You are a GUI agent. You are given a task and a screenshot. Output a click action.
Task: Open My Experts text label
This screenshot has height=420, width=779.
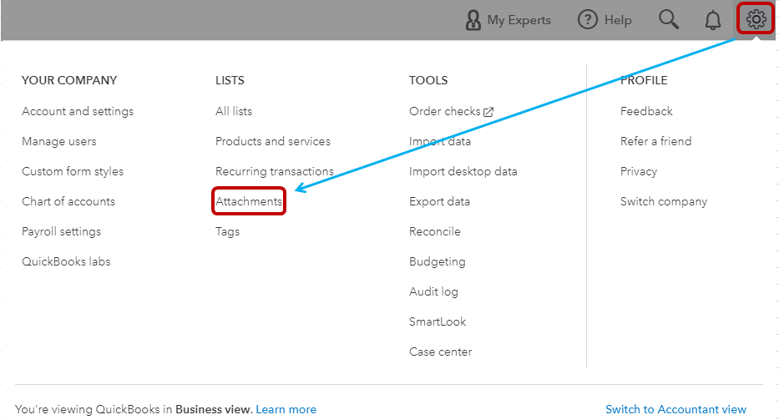click(518, 20)
